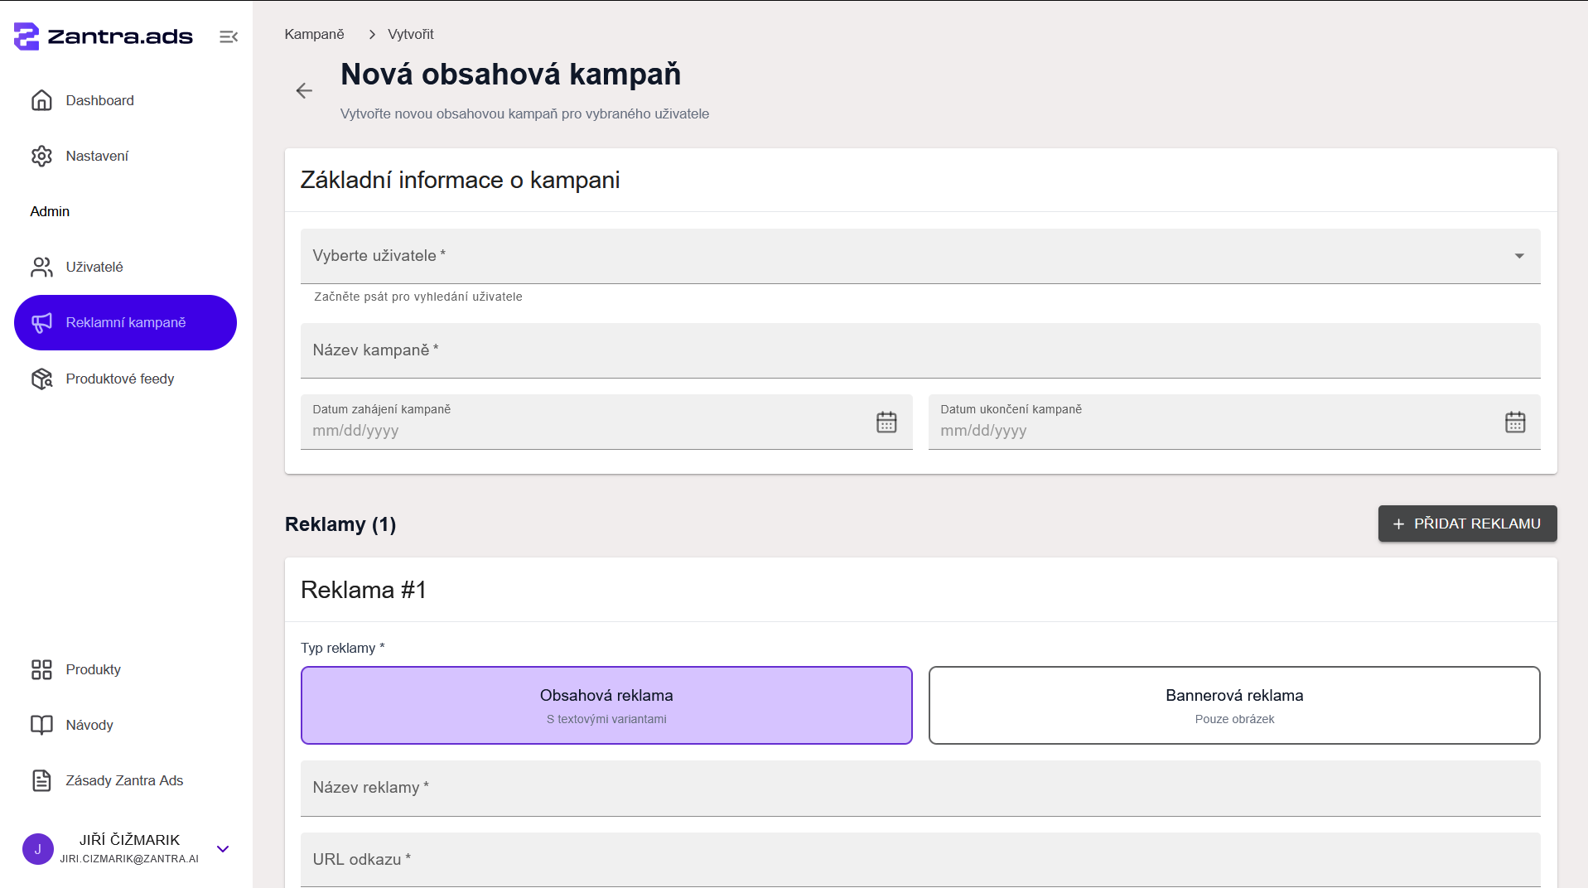Click the Nastavení gear icon
Viewport: 1588px width, 888px height.
41,156
